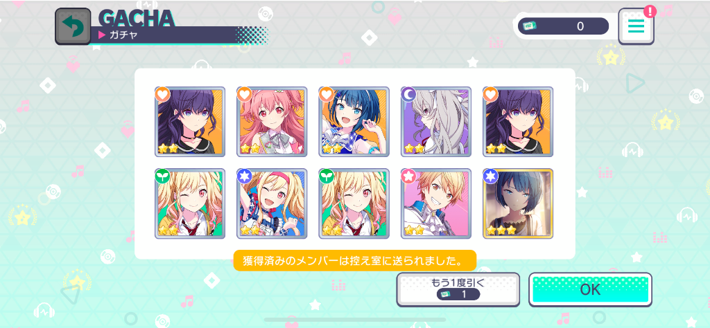Tap the pink-haired girl two-star card
This screenshot has width=710, height=328.
pyautogui.click(x=272, y=122)
